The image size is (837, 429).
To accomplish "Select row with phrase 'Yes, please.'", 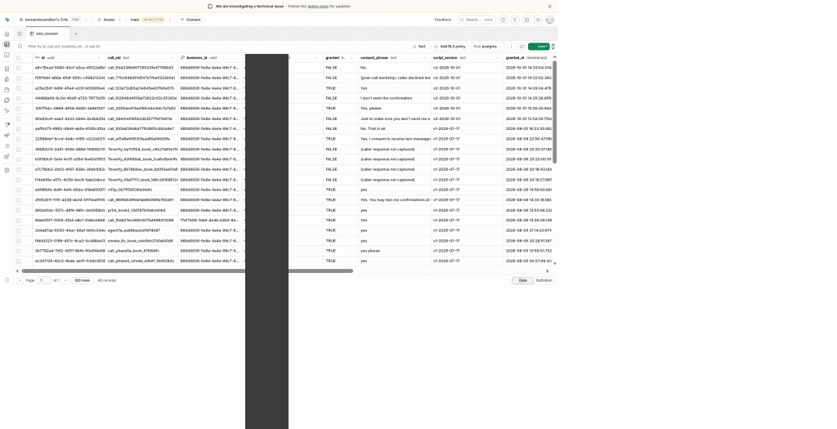I will pyautogui.click(x=19, y=109).
